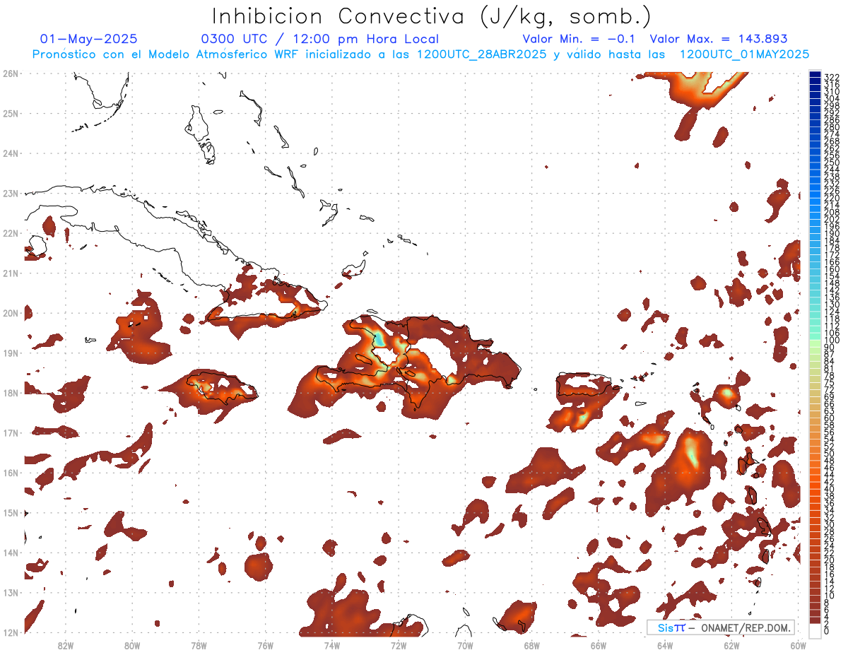Click the 15N latitude label

point(11,512)
